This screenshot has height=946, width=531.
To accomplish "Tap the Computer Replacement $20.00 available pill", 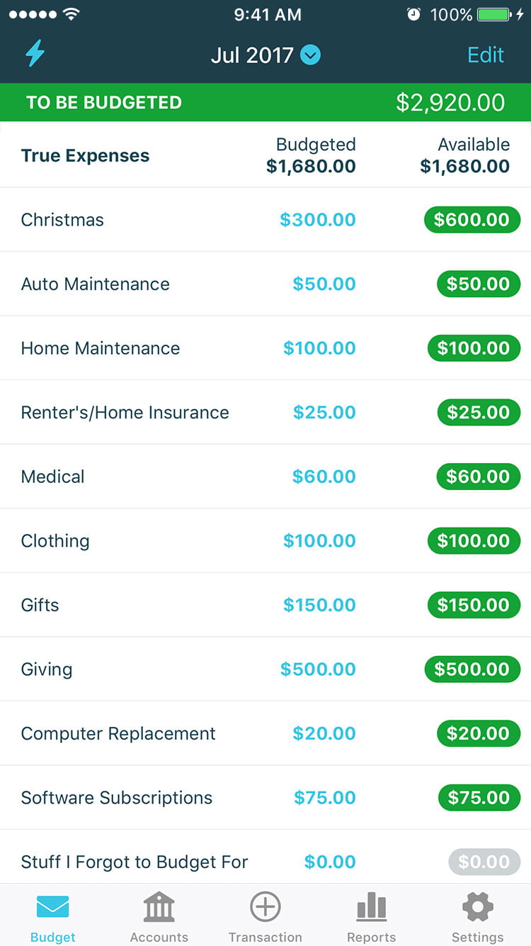I will [479, 733].
